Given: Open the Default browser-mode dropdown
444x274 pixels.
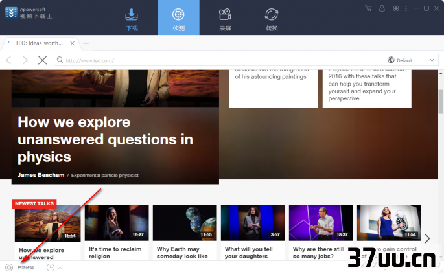Looking at the screenshot, I should [410, 60].
